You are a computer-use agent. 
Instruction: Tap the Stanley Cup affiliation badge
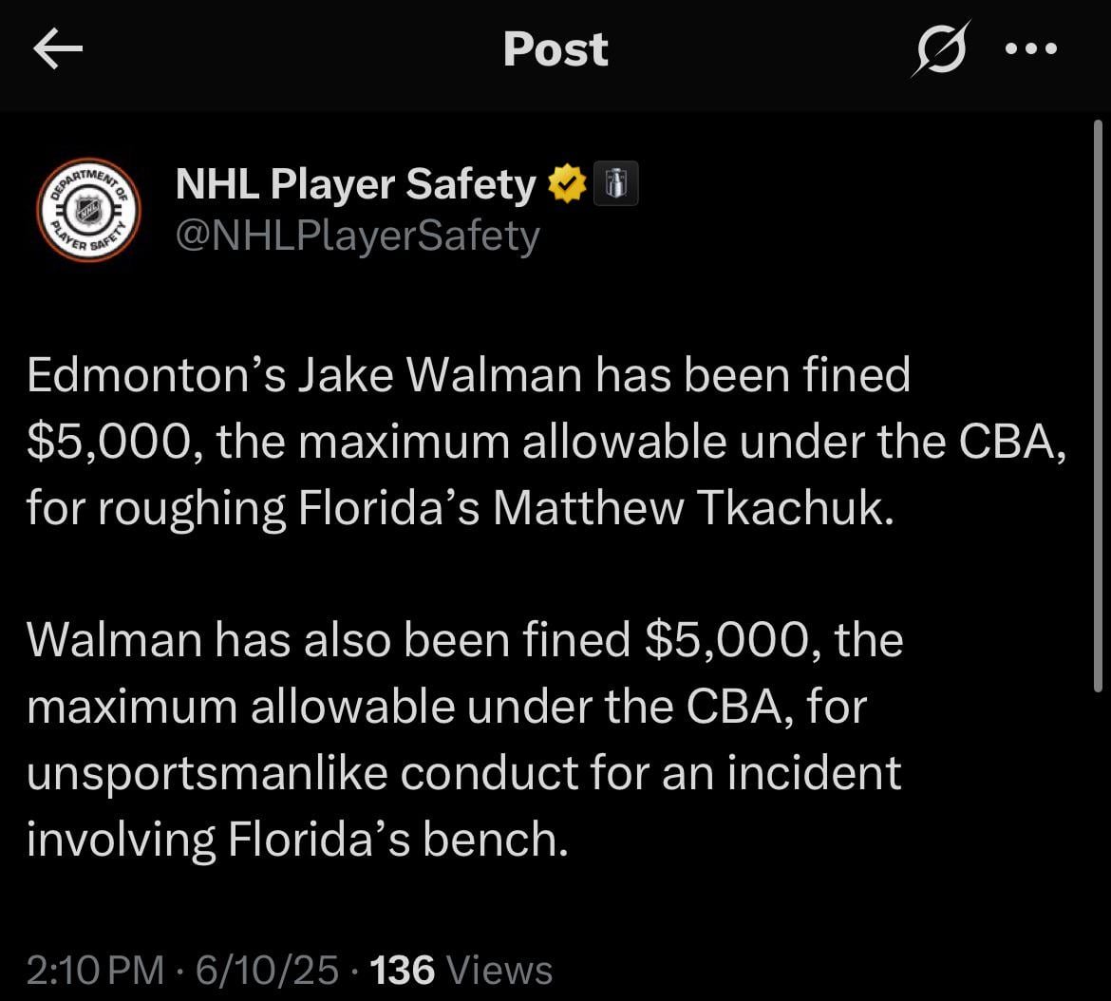616,184
